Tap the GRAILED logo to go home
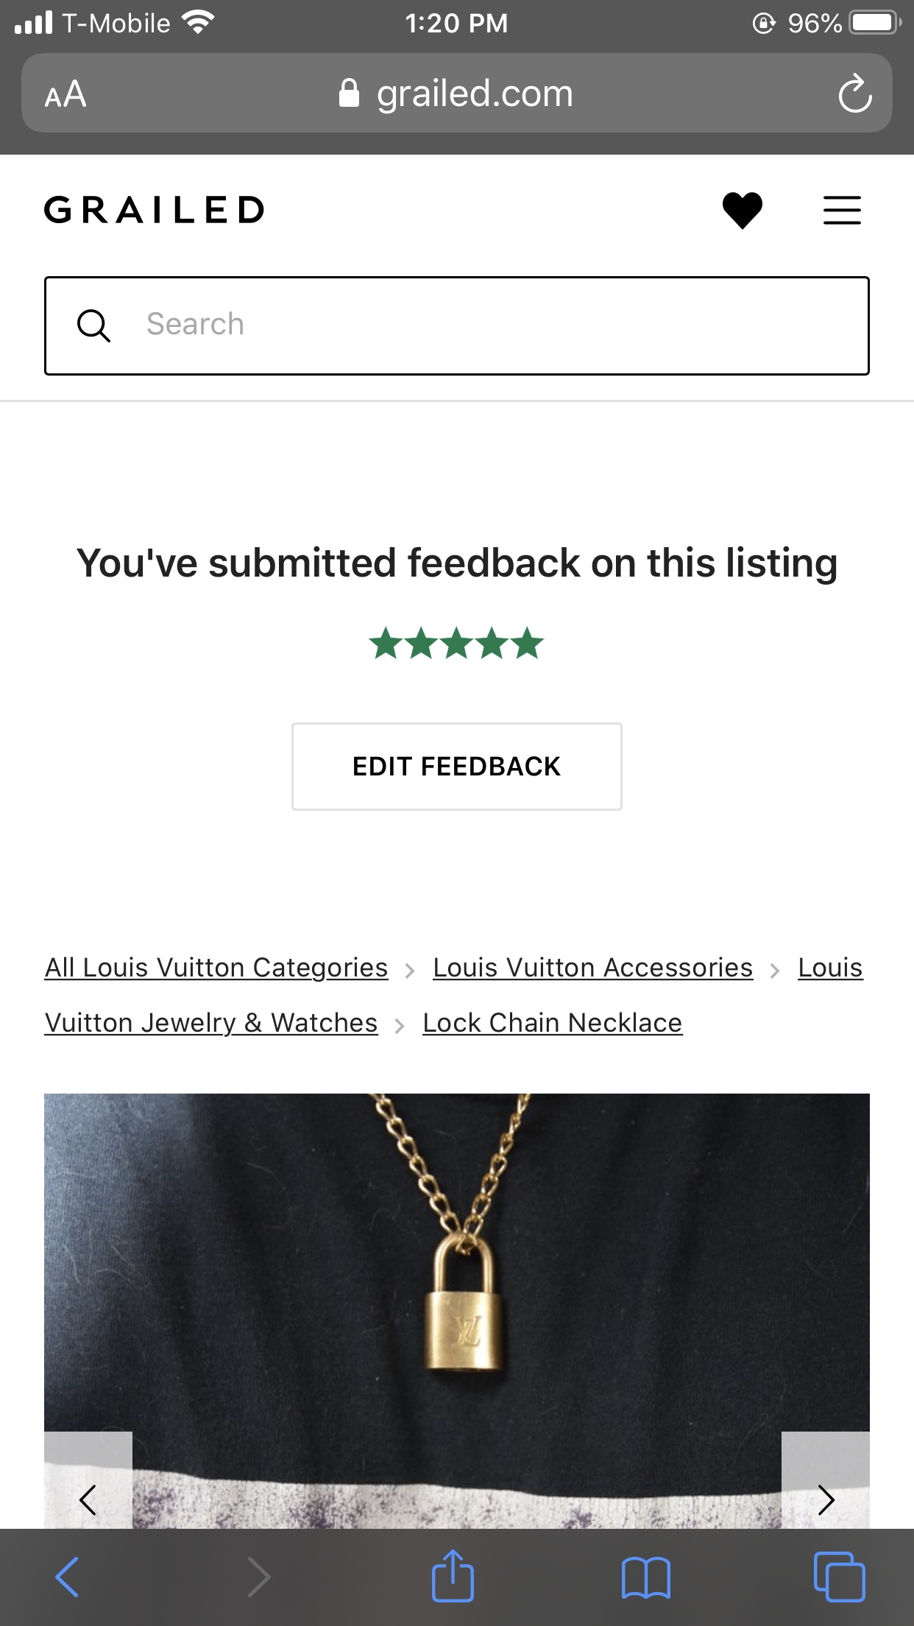Image resolution: width=914 pixels, height=1626 pixels. coord(155,210)
